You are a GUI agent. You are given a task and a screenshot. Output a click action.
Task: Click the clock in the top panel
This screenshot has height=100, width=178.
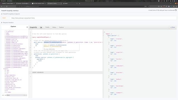point(89,1)
